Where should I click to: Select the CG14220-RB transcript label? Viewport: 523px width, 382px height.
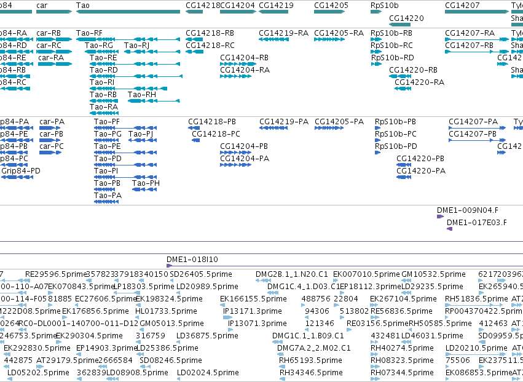pos(413,70)
